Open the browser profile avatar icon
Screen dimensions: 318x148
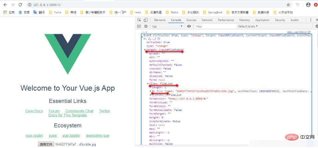click(x=308, y=5)
